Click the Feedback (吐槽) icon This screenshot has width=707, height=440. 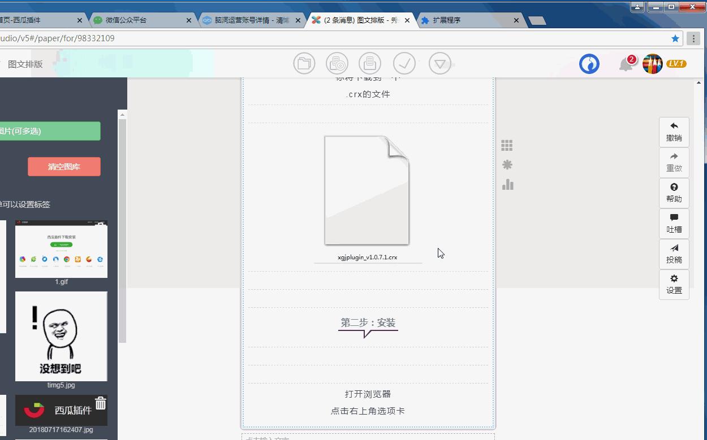[x=674, y=223]
